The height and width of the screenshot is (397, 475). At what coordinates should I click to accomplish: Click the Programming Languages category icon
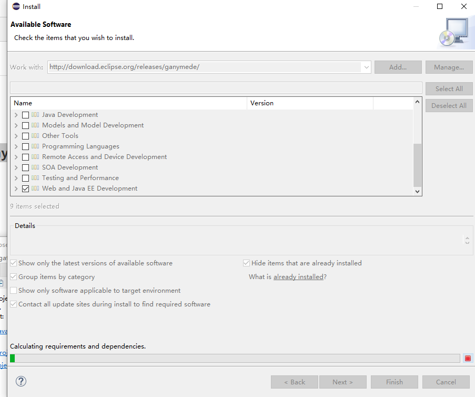35,146
